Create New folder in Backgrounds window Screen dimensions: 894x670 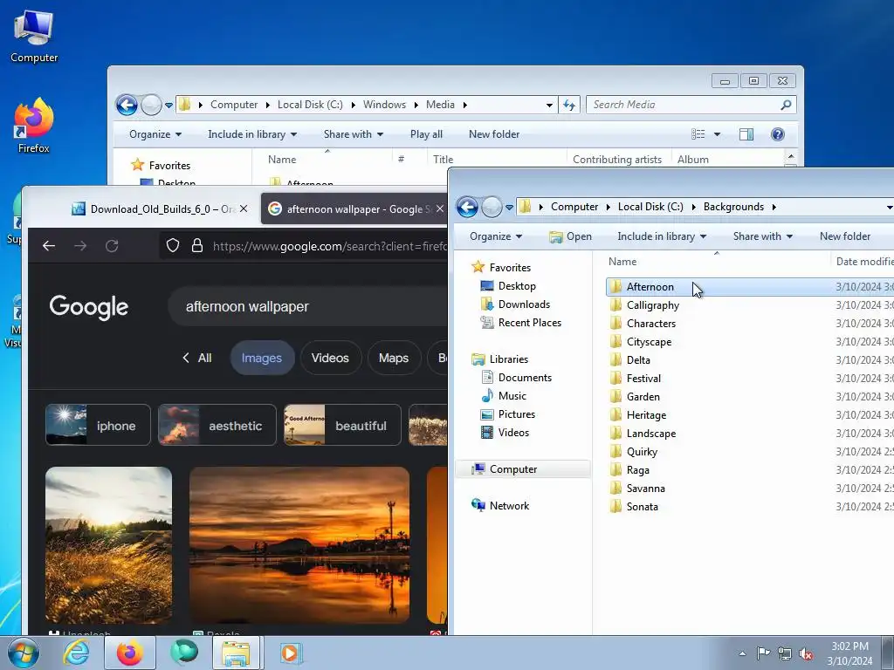click(845, 236)
